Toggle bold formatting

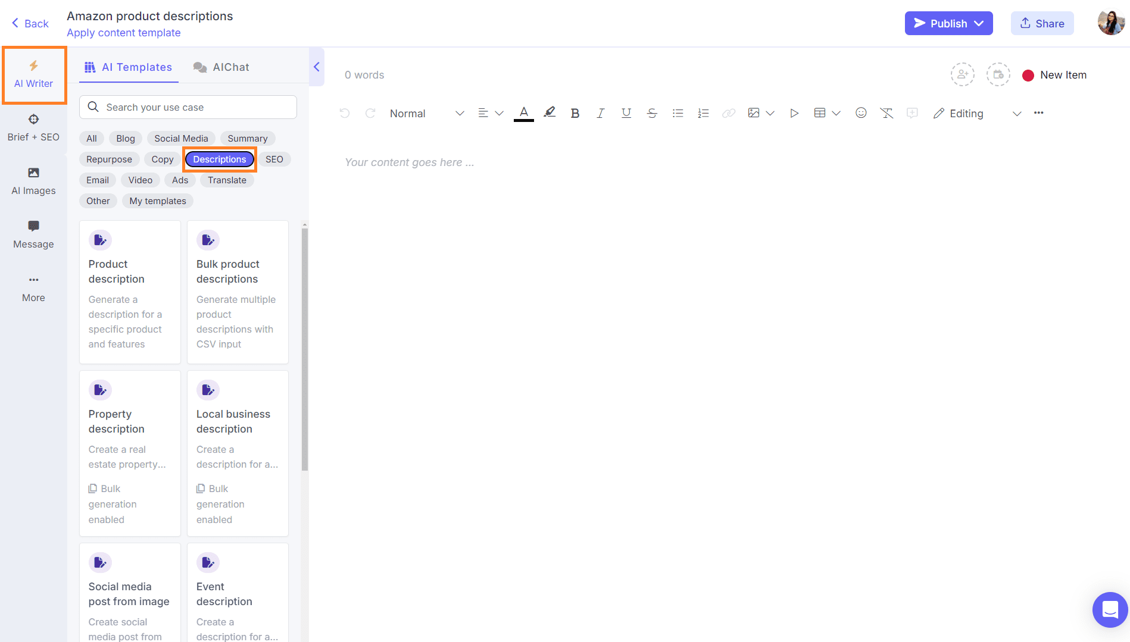click(x=575, y=113)
